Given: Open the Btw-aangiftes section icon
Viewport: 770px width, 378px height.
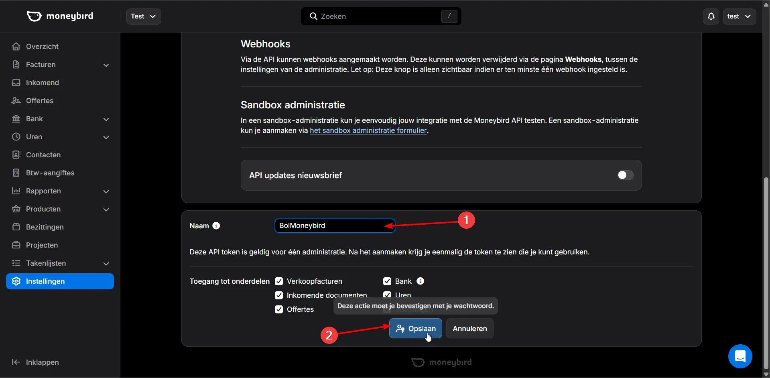Looking at the screenshot, I should (x=16, y=173).
